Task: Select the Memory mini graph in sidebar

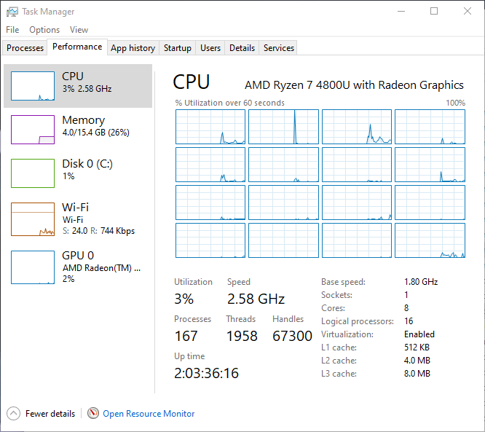Action: tap(33, 130)
